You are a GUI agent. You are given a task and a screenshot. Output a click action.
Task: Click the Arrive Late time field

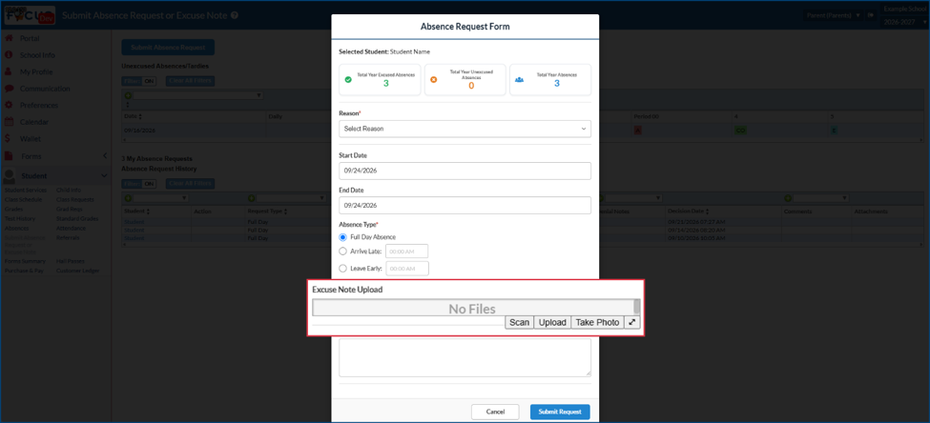407,252
